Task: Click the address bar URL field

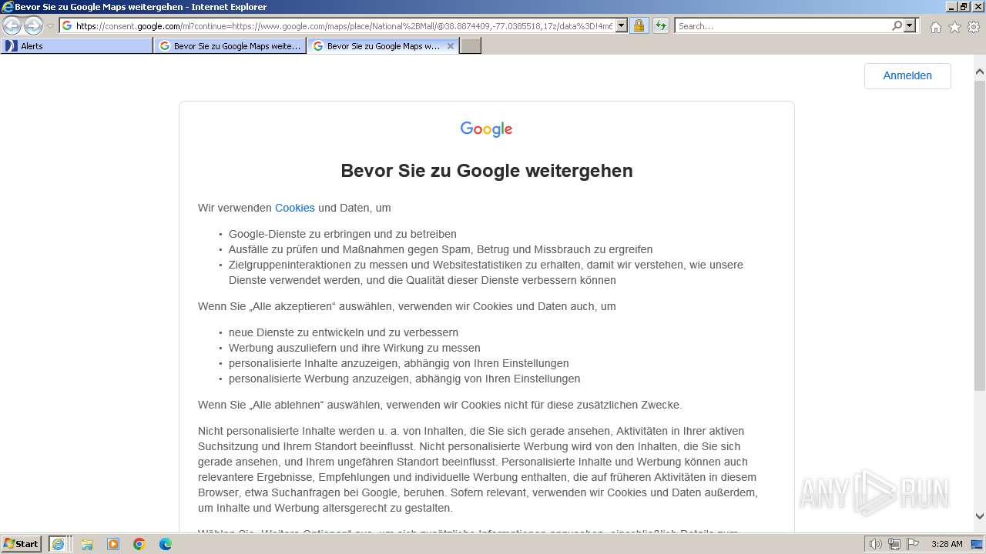Action: click(344, 25)
